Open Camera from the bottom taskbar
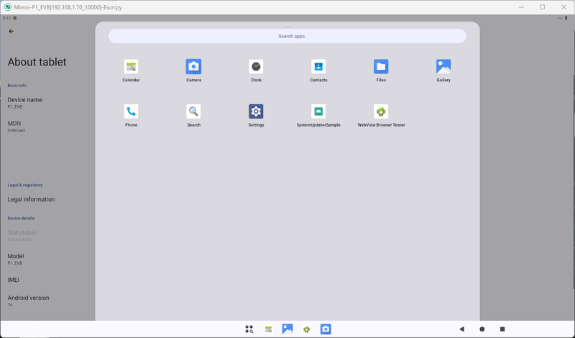The width and height of the screenshot is (575, 338). tap(326, 329)
